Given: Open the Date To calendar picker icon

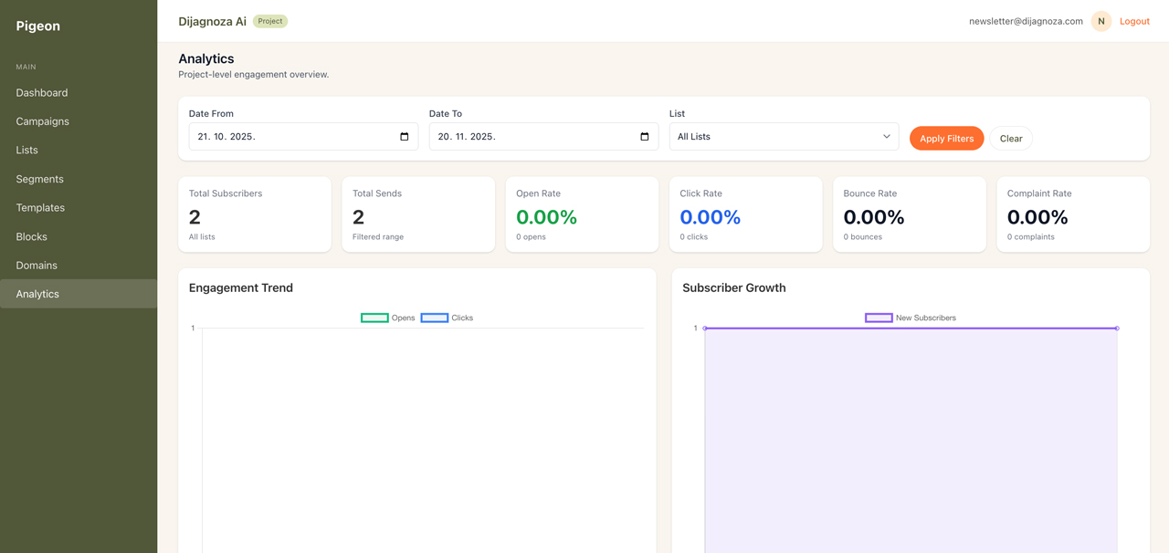Looking at the screenshot, I should click(645, 136).
